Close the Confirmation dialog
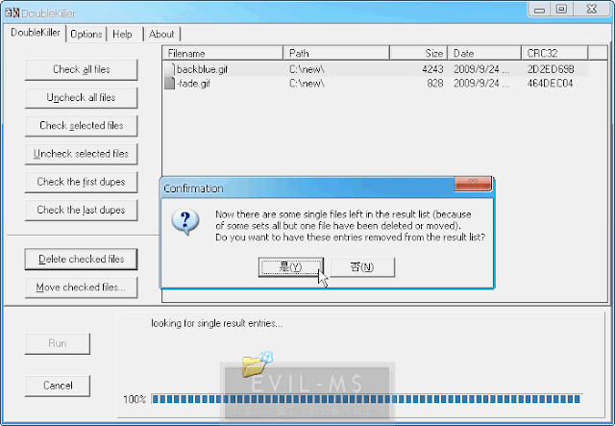Viewport: 615px width, 426px height. (473, 184)
